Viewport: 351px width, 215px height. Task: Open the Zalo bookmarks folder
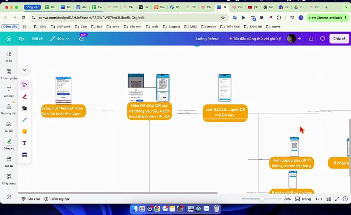pos(81,27)
